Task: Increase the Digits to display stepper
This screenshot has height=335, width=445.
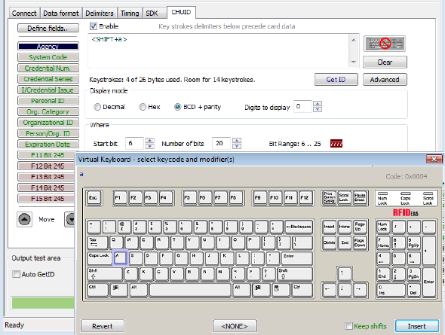Action: 318,104
